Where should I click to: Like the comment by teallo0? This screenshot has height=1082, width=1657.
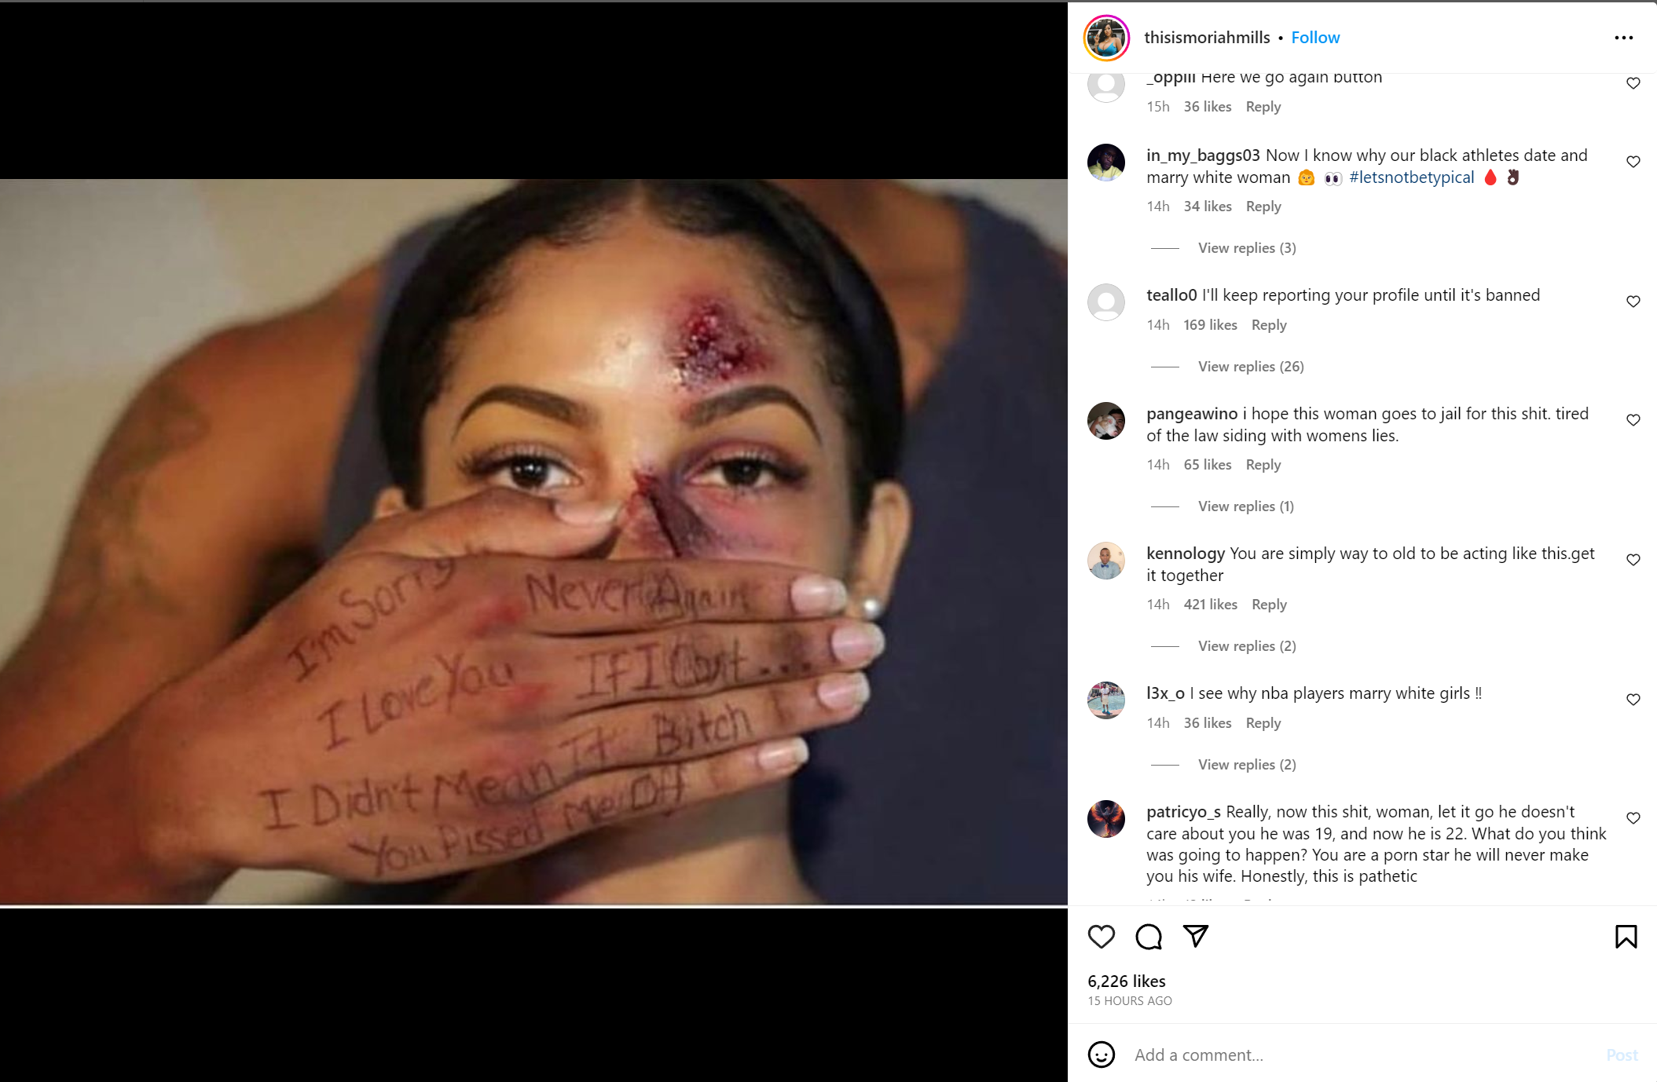1633,302
